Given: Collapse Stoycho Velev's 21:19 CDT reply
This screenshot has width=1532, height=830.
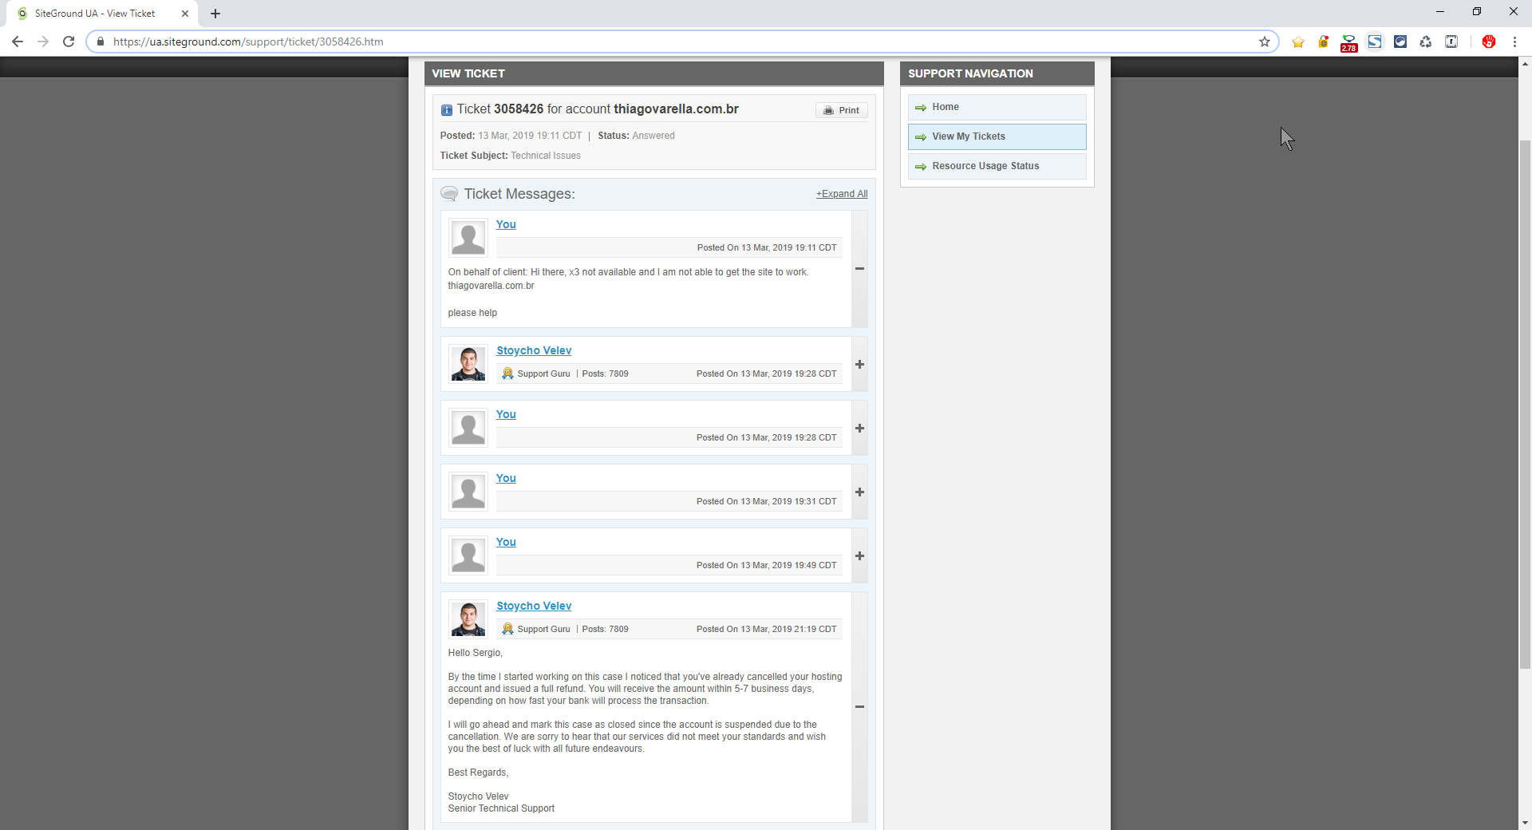Looking at the screenshot, I should coord(859,707).
